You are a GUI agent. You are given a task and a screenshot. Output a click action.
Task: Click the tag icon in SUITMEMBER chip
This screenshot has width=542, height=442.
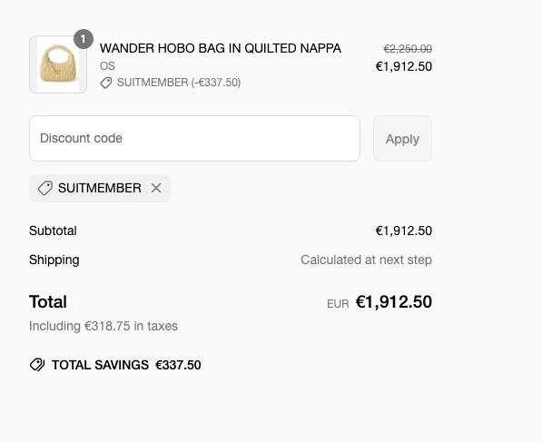(x=44, y=189)
